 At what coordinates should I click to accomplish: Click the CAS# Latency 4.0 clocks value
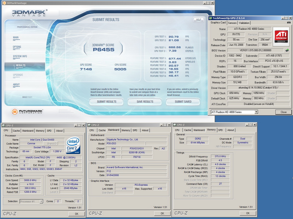tap(220, 164)
